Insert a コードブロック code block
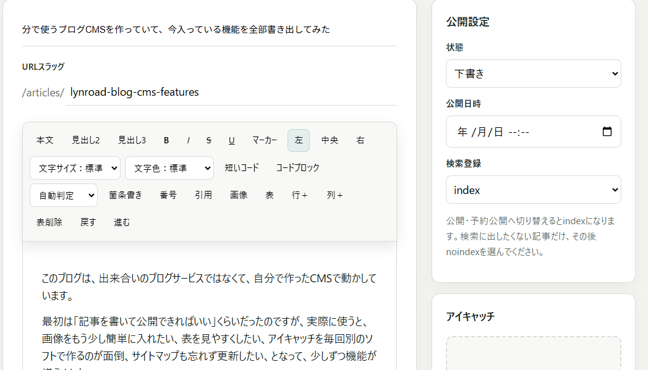 (x=297, y=167)
